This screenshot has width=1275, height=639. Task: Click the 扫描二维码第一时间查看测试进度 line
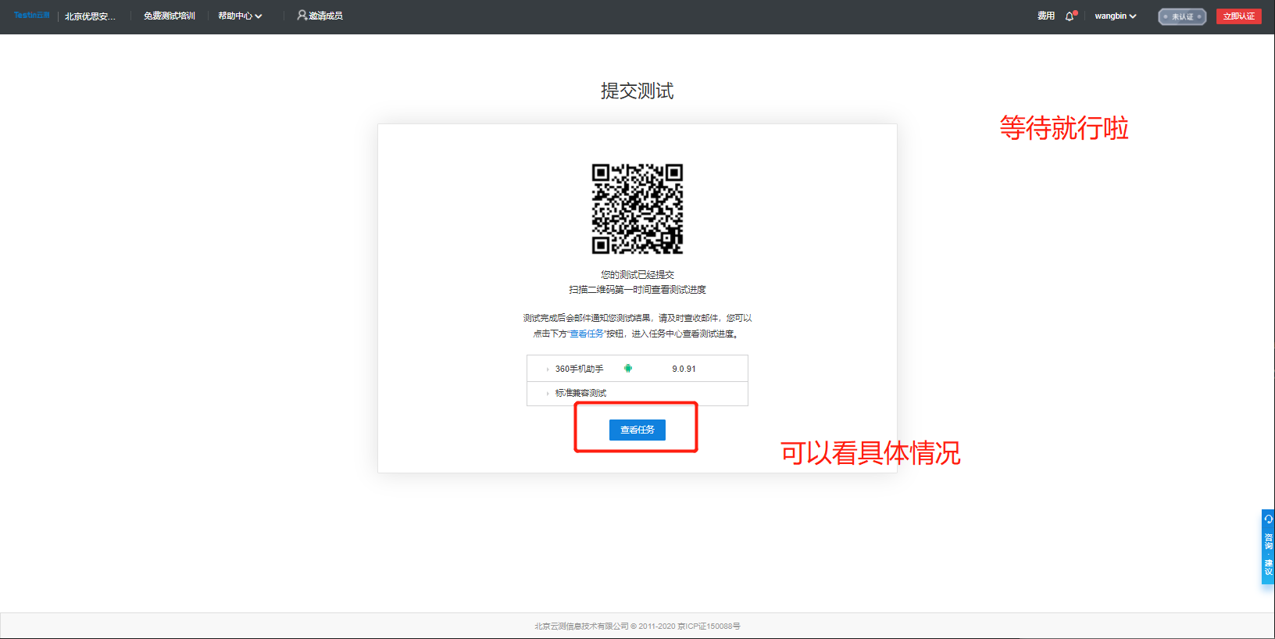pyautogui.click(x=637, y=290)
